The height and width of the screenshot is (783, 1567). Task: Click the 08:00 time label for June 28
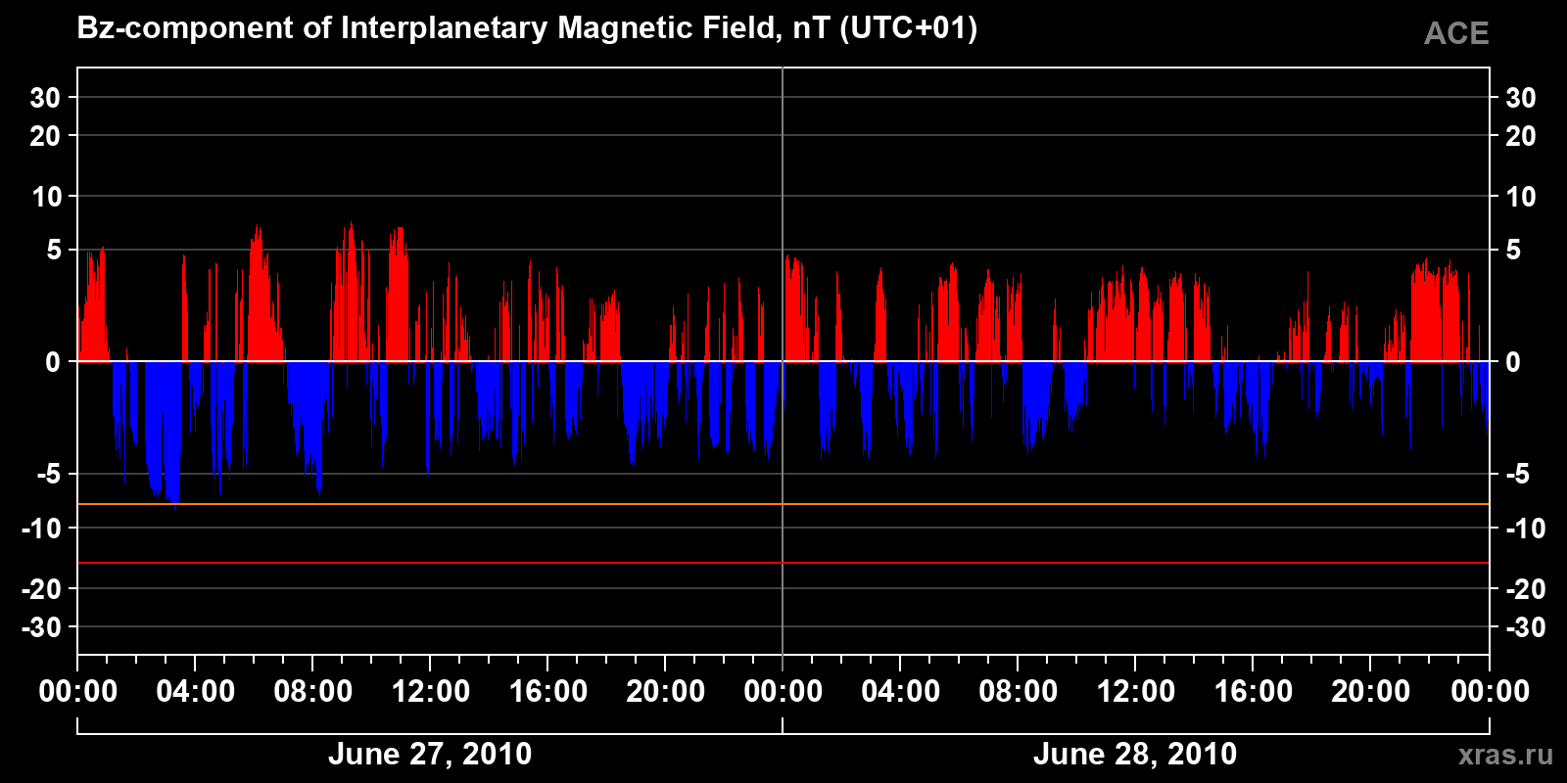pos(1019,691)
